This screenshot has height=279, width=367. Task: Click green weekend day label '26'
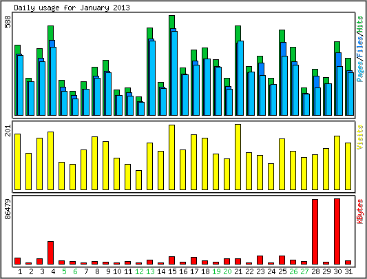click(x=293, y=271)
